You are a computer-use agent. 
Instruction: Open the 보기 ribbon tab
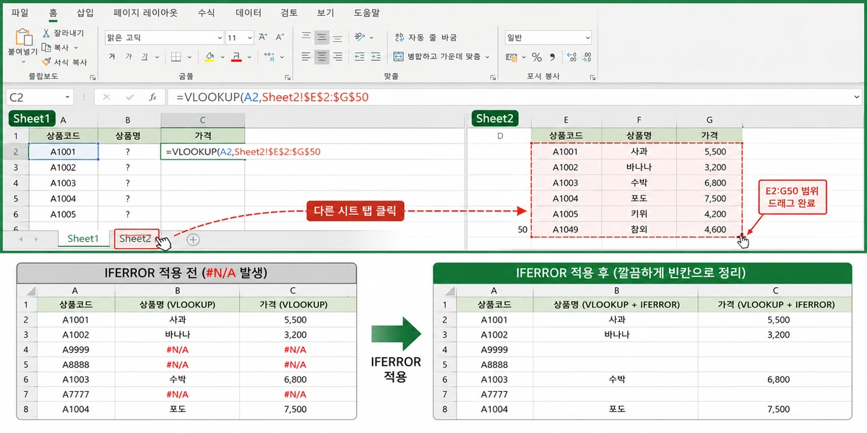tap(326, 13)
